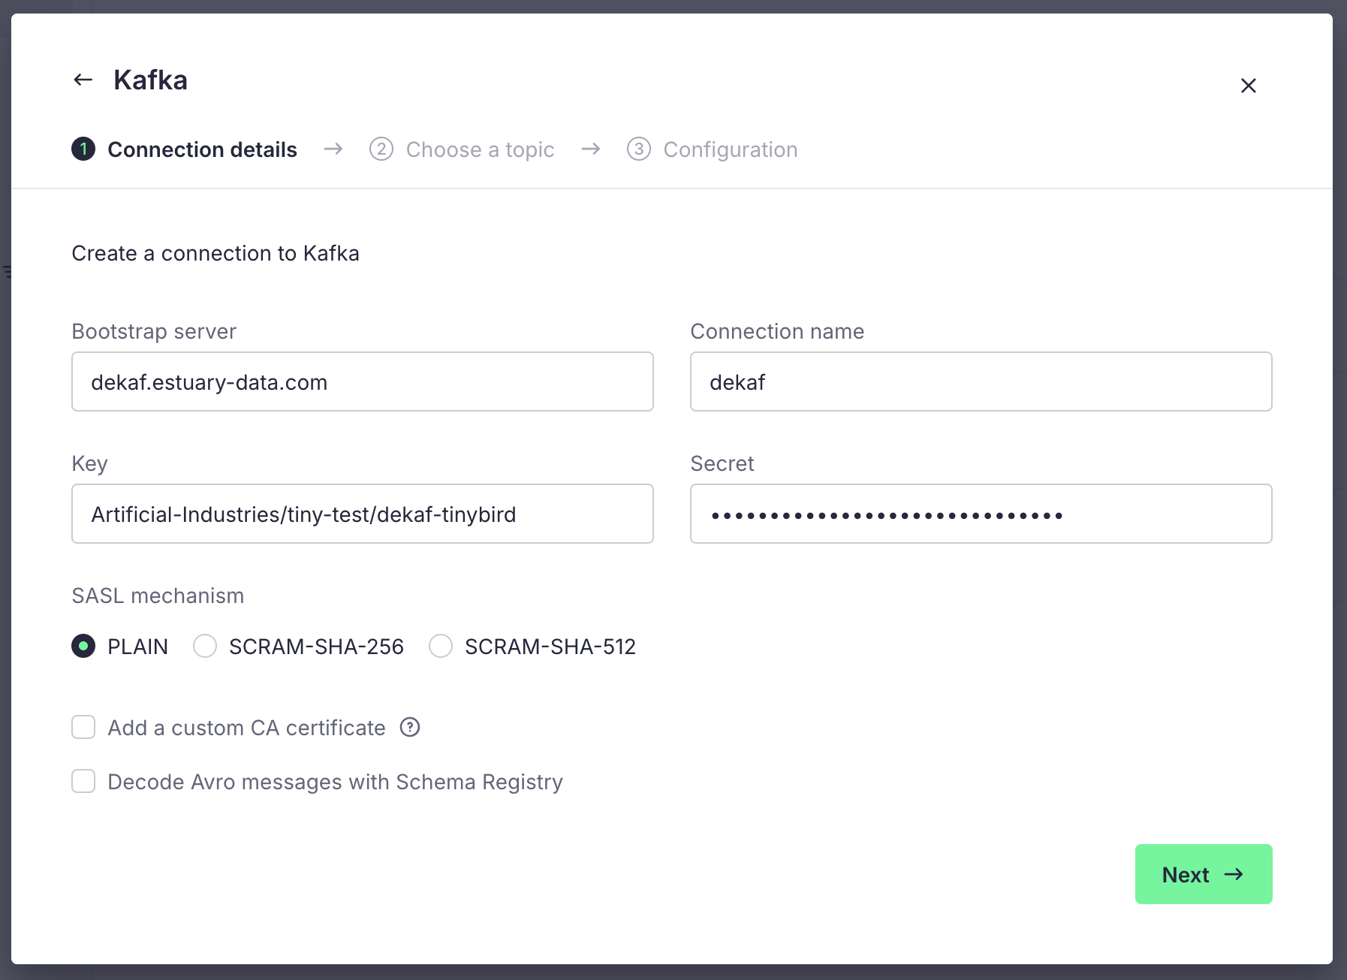Viewport: 1347px width, 980px height.
Task: Switch to the Choose a topic step
Action: click(480, 149)
